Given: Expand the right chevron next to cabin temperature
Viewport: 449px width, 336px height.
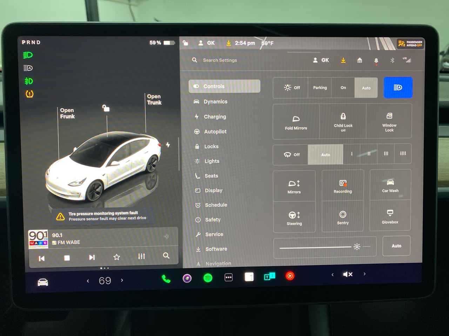Looking at the screenshot, I should [x=122, y=280].
